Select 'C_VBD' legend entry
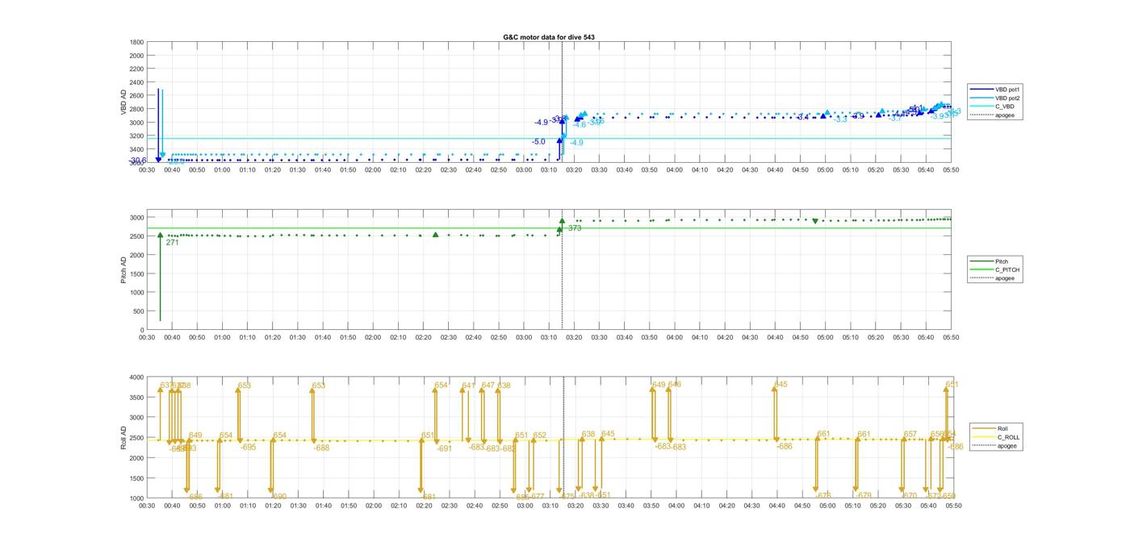The image size is (1130, 559). coord(1005,106)
